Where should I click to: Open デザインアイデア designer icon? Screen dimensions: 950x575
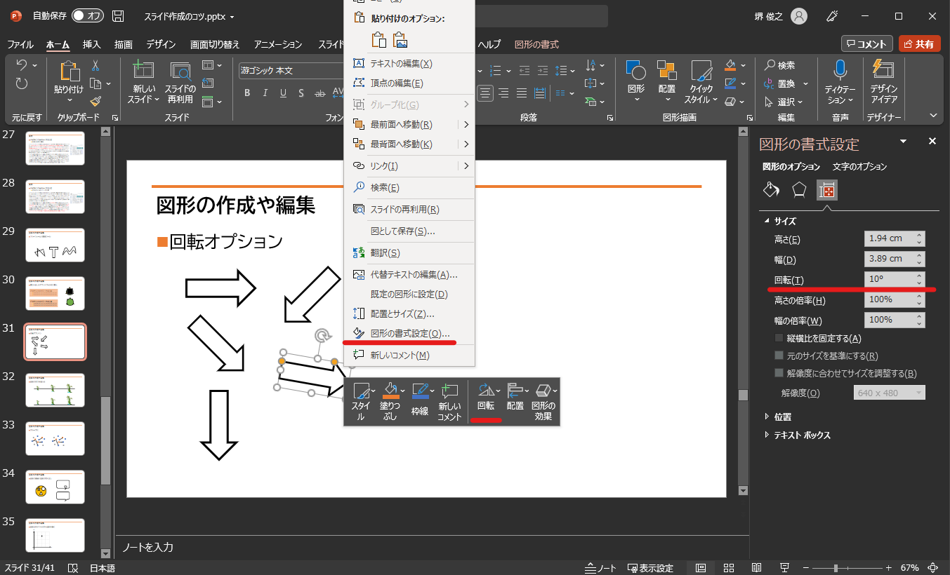click(883, 71)
